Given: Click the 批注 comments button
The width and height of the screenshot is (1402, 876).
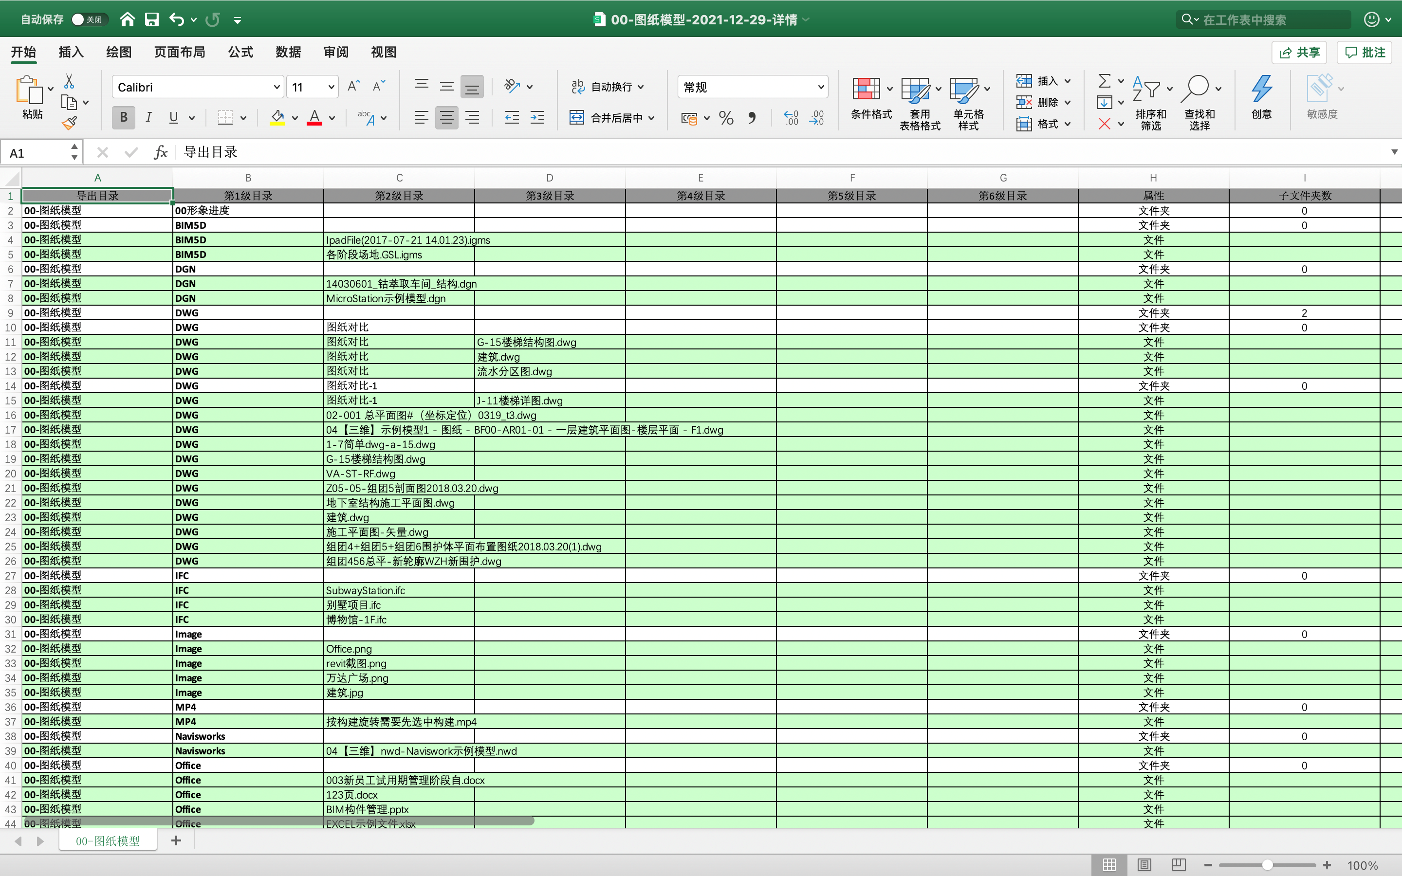Looking at the screenshot, I should pyautogui.click(x=1365, y=52).
